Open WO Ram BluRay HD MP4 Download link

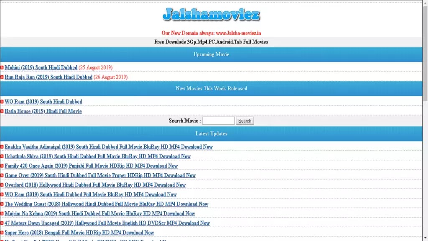(x=91, y=195)
